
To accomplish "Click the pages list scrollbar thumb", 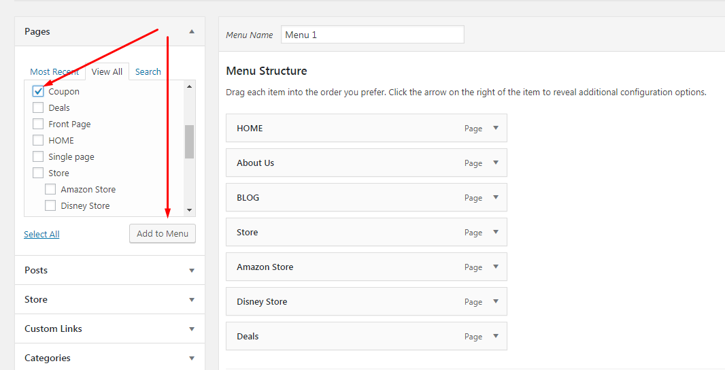I will pos(189,141).
